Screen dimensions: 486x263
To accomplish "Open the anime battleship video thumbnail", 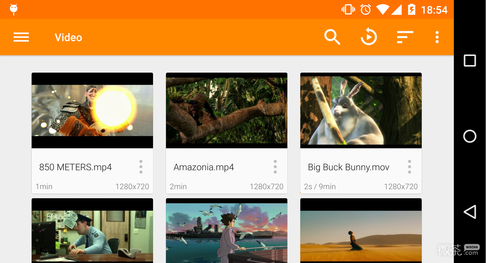I will pos(226,232).
